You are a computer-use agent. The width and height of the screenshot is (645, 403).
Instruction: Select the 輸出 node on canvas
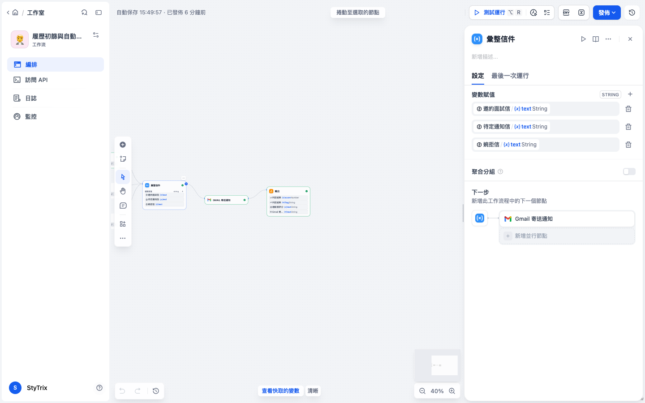[x=288, y=201]
